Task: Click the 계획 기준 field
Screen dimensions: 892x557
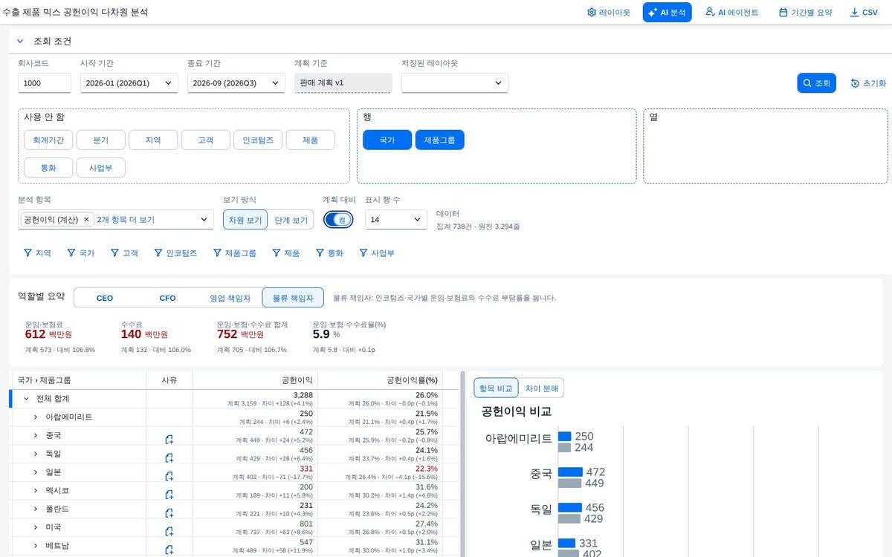Action: pyautogui.click(x=343, y=82)
